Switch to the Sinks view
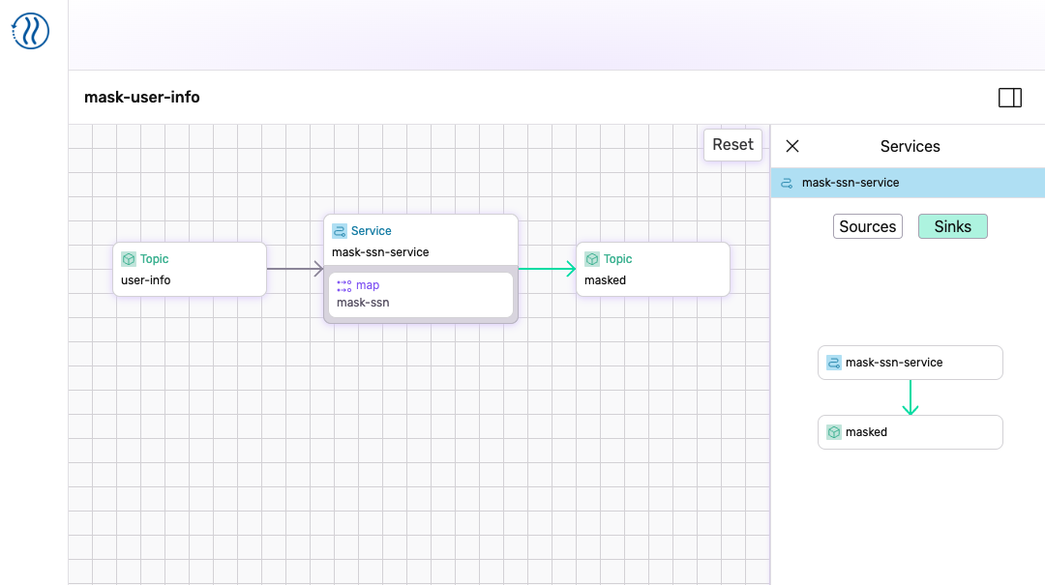The height and width of the screenshot is (585, 1045). click(x=952, y=225)
